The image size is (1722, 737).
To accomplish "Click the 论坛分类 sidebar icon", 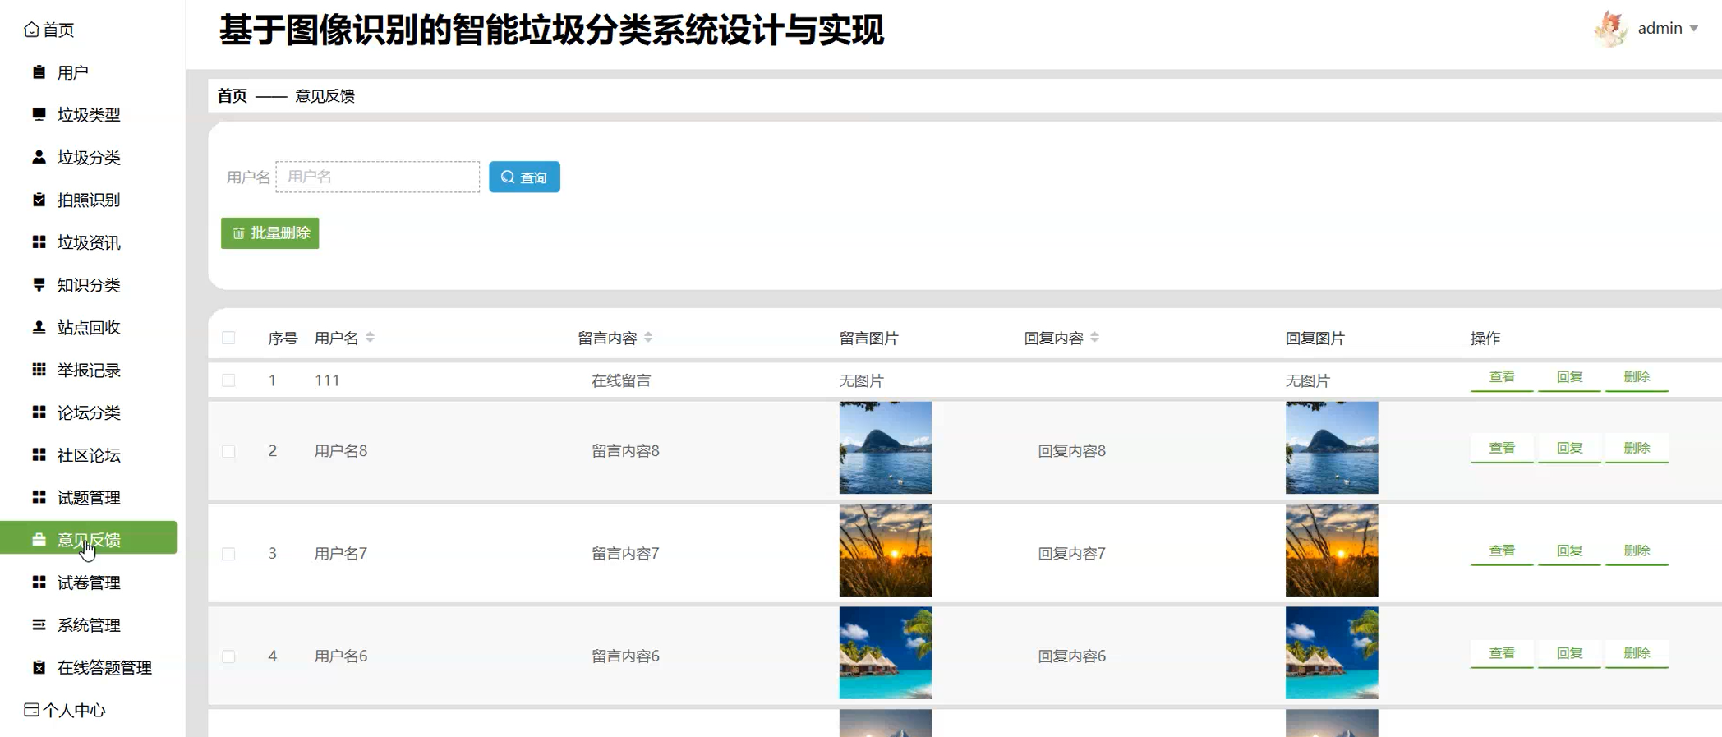I will click(39, 412).
